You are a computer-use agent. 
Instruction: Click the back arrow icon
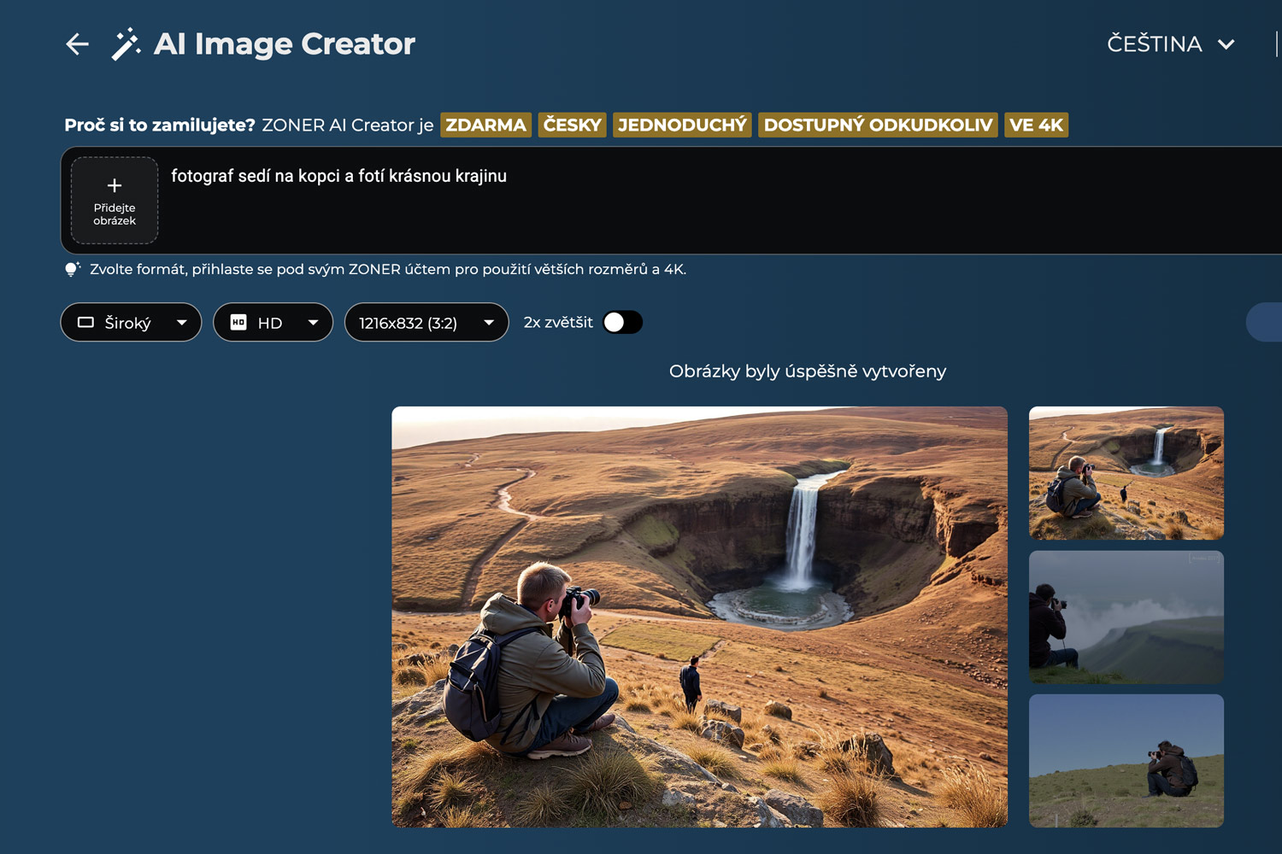pos(77,44)
